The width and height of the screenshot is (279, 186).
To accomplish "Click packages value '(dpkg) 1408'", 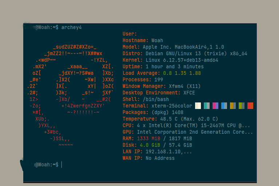I will click(167, 113).
